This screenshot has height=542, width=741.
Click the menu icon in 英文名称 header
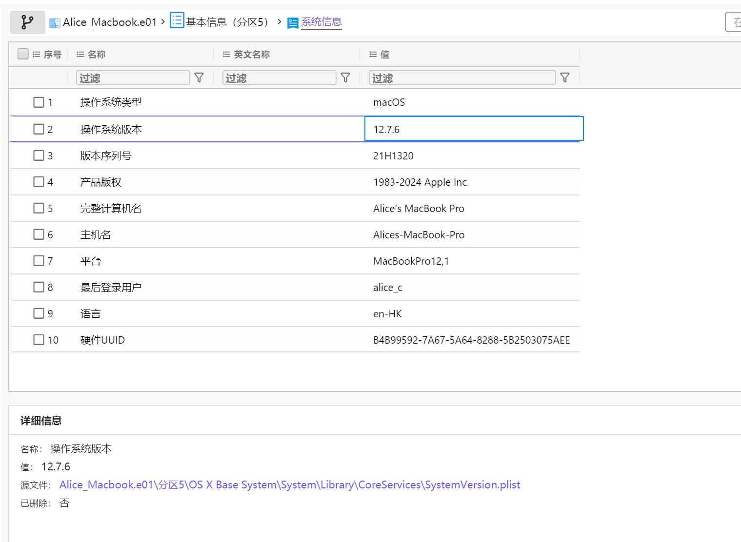(227, 55)
